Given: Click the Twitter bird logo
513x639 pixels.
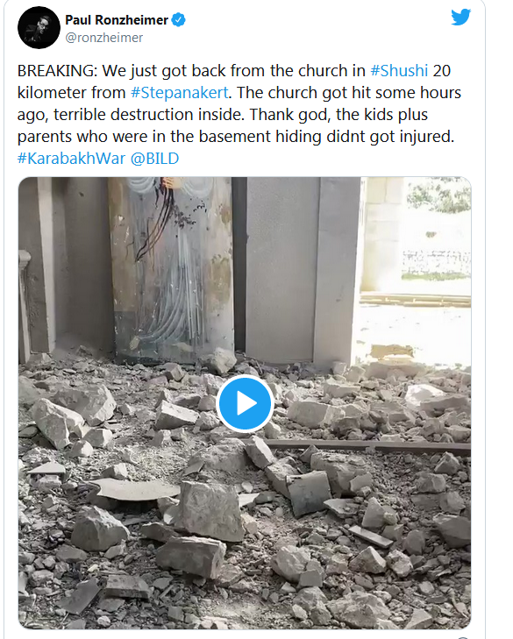Looking at the screenshot, I should point(460,18).
